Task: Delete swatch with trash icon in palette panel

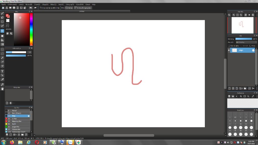Action: (11, 103)
